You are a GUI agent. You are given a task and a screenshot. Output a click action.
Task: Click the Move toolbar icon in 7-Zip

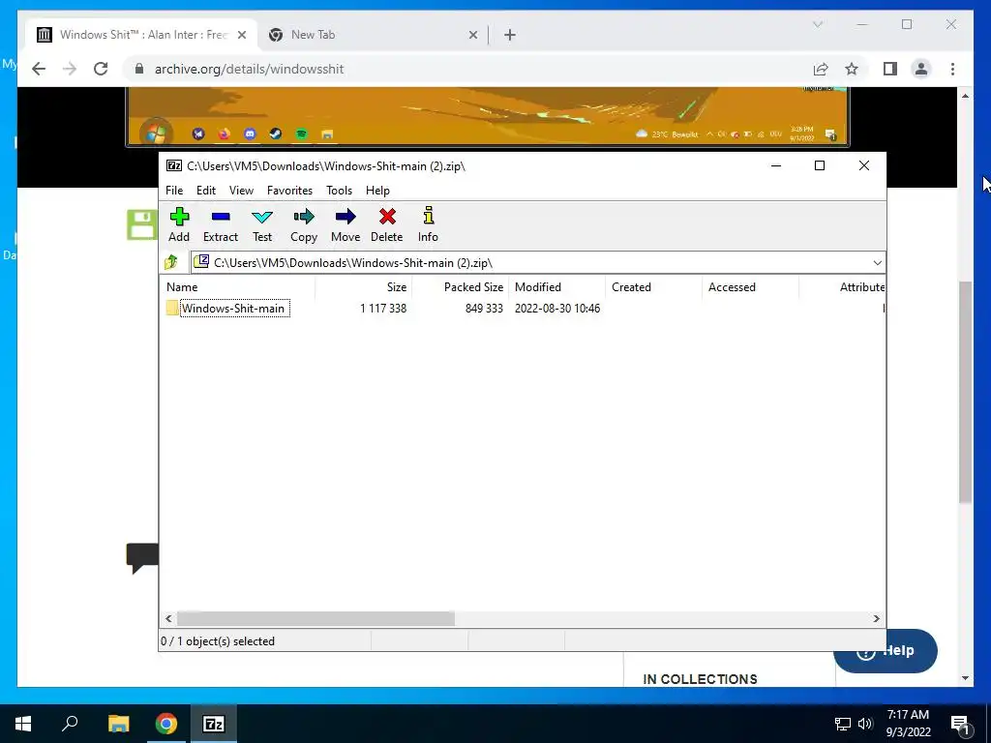[345, 224]
